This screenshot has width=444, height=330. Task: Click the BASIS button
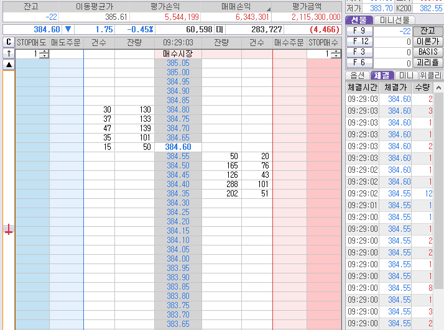(x=428, y=52)
